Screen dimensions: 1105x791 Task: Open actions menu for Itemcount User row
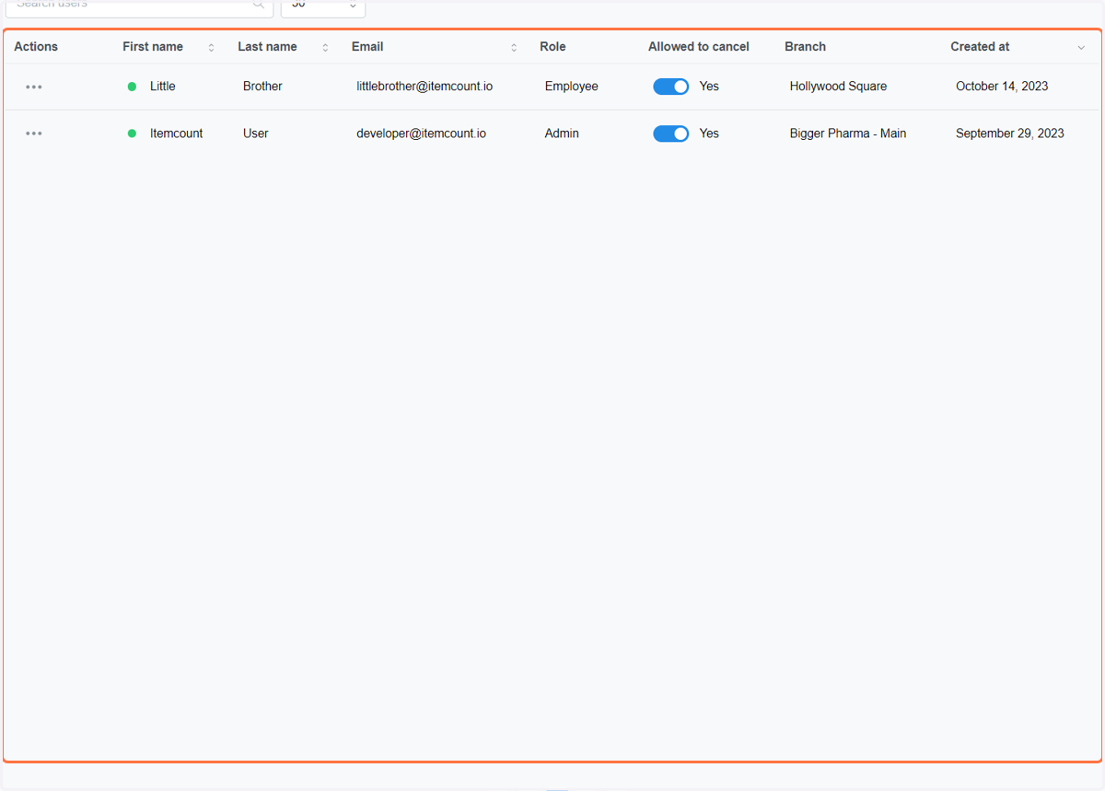pyautogui.click(x=34, y=134)
